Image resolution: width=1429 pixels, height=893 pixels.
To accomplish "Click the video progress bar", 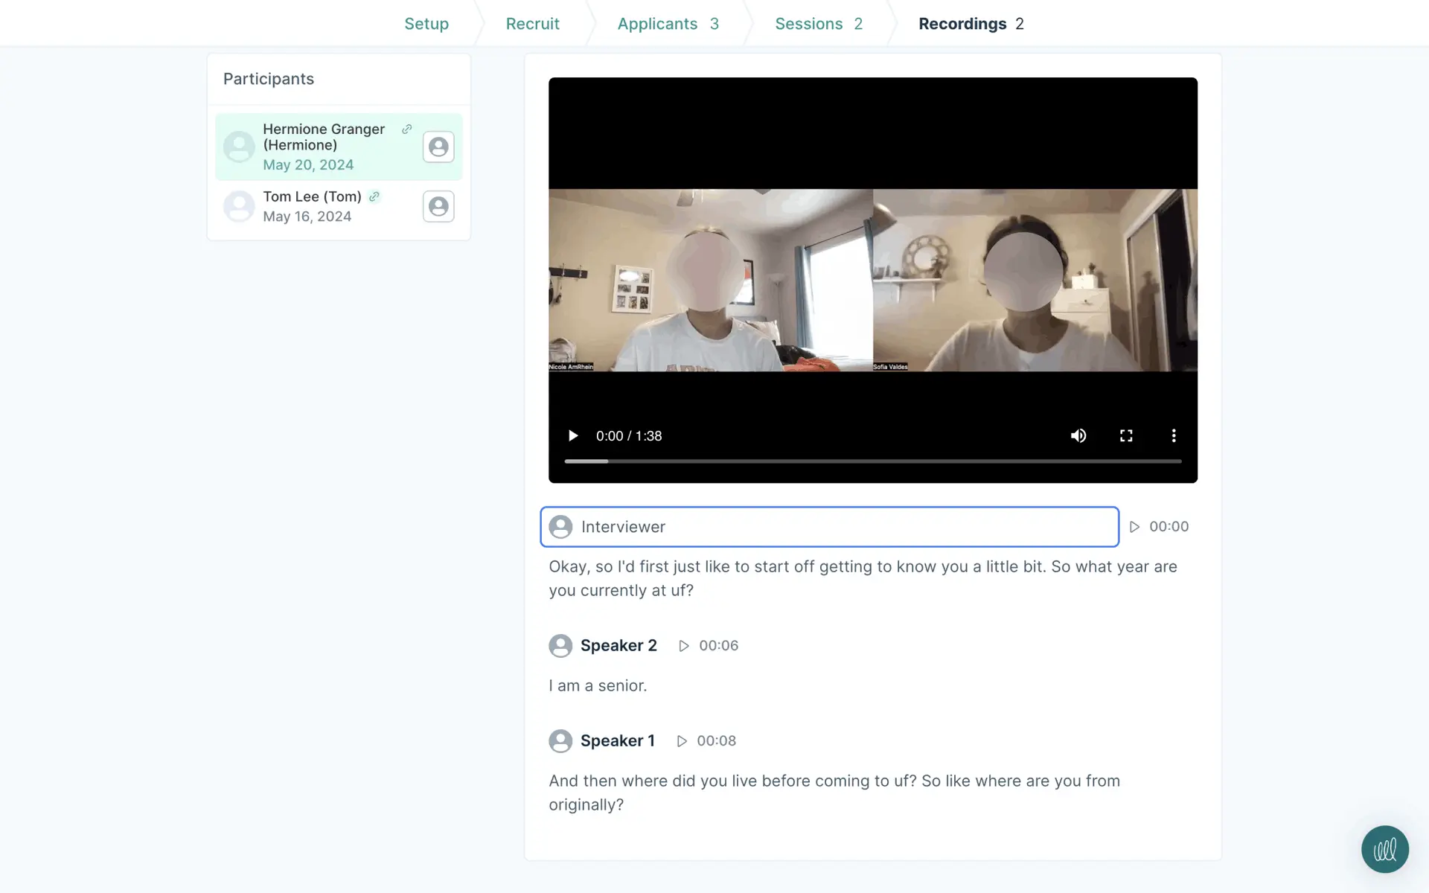I will click(872, 461).
